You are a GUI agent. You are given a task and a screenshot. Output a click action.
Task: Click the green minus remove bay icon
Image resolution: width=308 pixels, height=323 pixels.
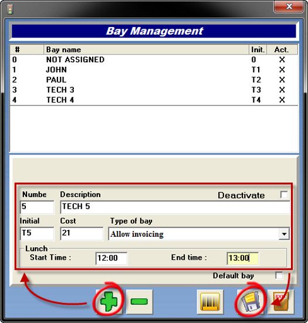[x=139, y=301]
